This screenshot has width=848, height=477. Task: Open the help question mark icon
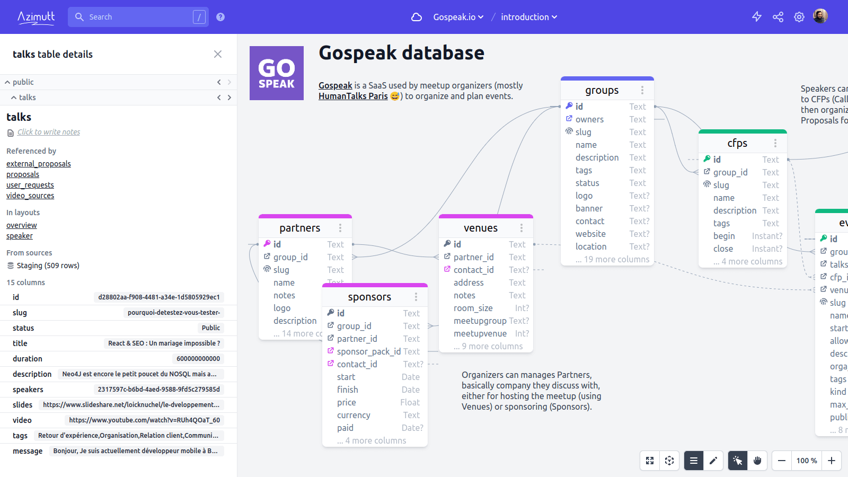tap(220, 16)
